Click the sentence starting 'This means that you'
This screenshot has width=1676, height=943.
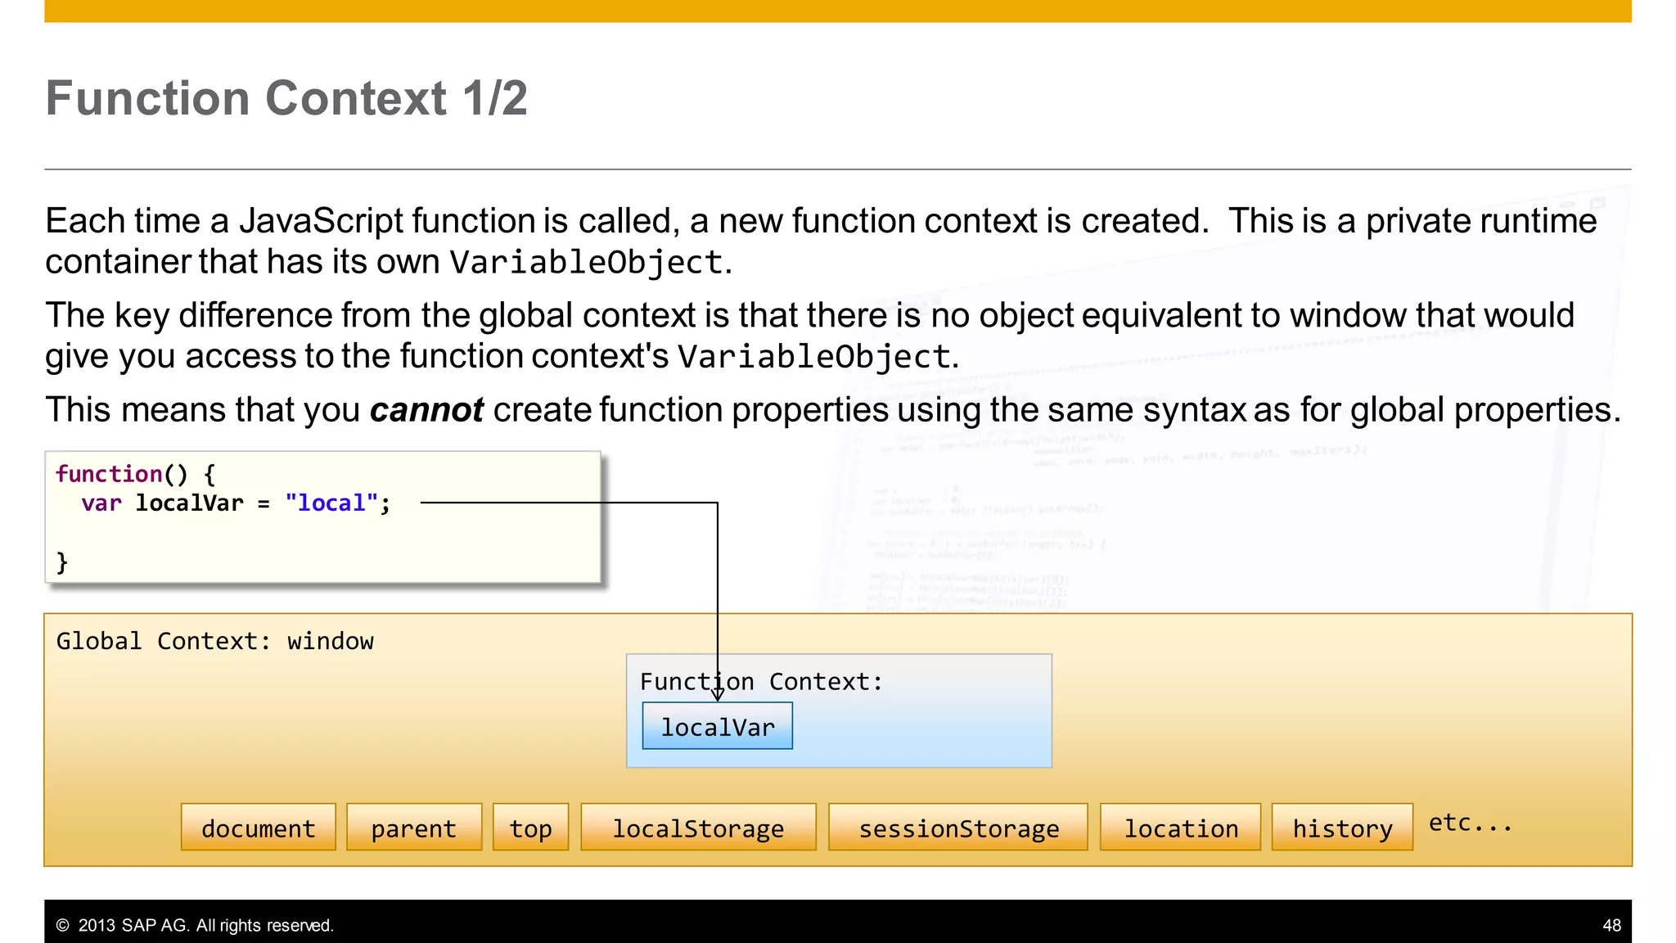(833, 409)
